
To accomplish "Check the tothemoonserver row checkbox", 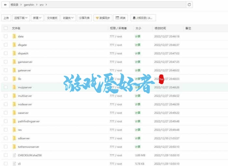I will coord(6,147).
